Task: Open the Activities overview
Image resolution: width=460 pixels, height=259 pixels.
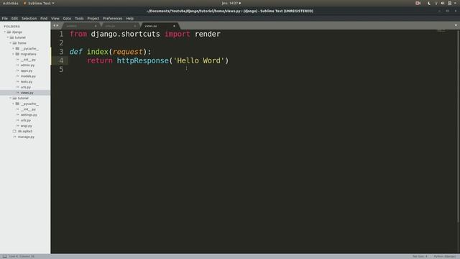Action: point(11,3)
